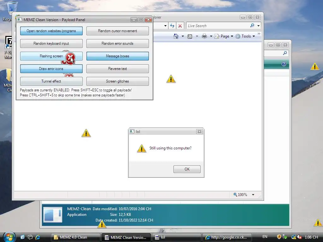Toggle Random error sounds payload

117,43
